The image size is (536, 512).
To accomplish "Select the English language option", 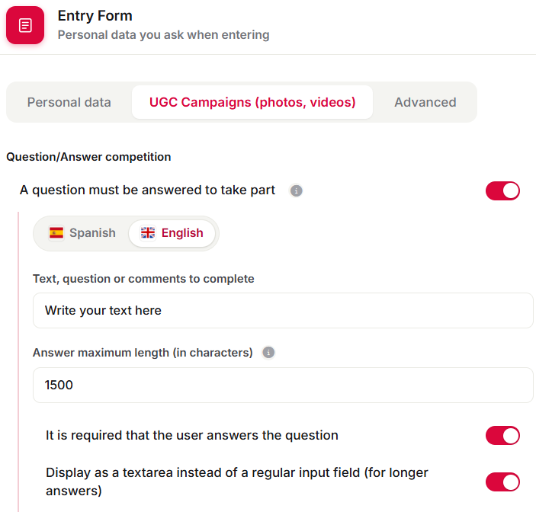I will [x=172, y=233].
